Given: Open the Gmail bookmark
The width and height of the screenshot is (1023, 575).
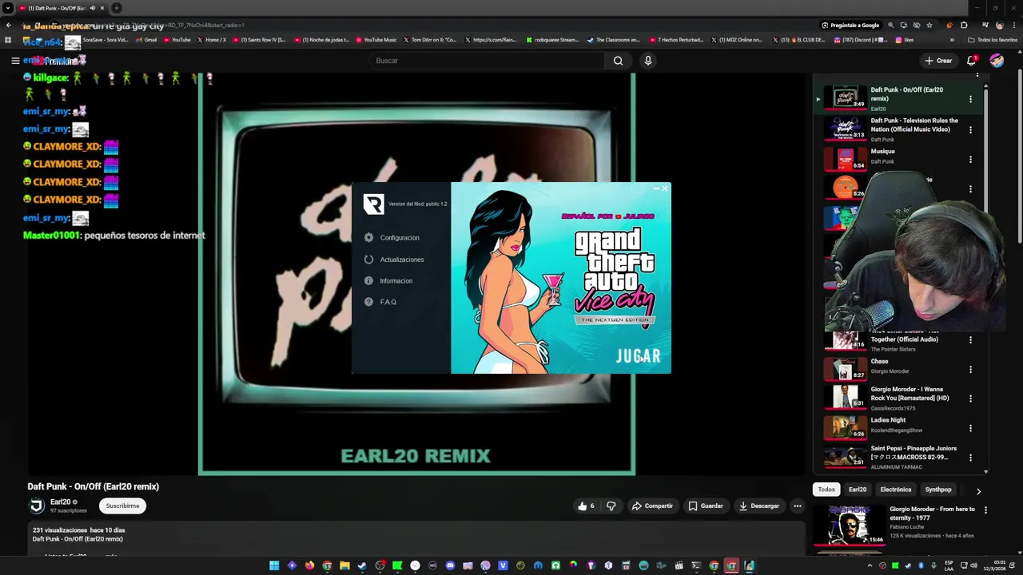Looking at the screenshot, I should pyautogui.click(x=146, y=40).
